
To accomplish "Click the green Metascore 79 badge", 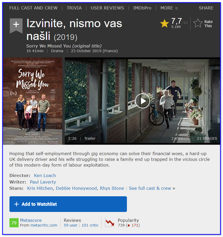I will click(x=14, y=223).
